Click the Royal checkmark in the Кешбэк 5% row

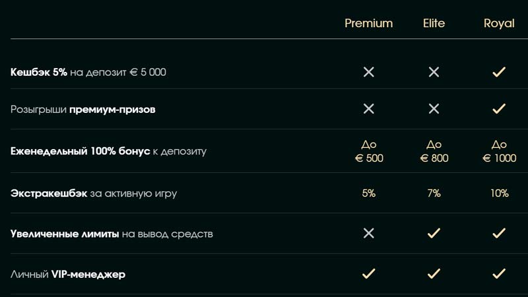(499, 72)
